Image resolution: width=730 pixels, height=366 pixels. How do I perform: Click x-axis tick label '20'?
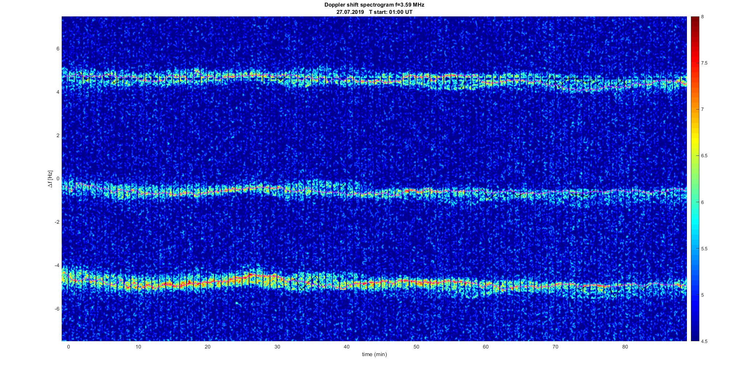pos(208,347)
